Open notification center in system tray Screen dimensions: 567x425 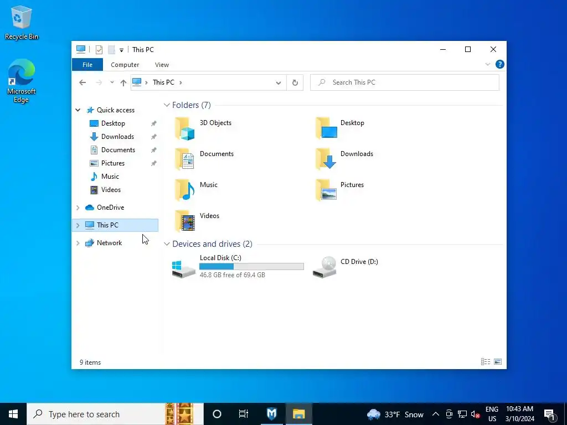click(550, 414)
